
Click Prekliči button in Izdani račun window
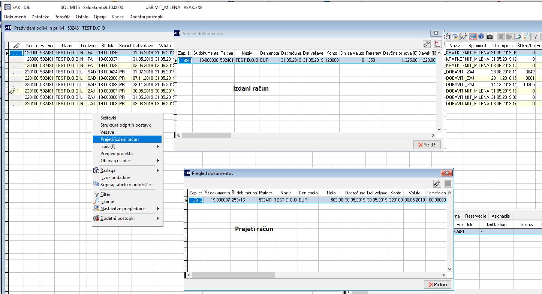pyautogui.click(x=427, y=145)
